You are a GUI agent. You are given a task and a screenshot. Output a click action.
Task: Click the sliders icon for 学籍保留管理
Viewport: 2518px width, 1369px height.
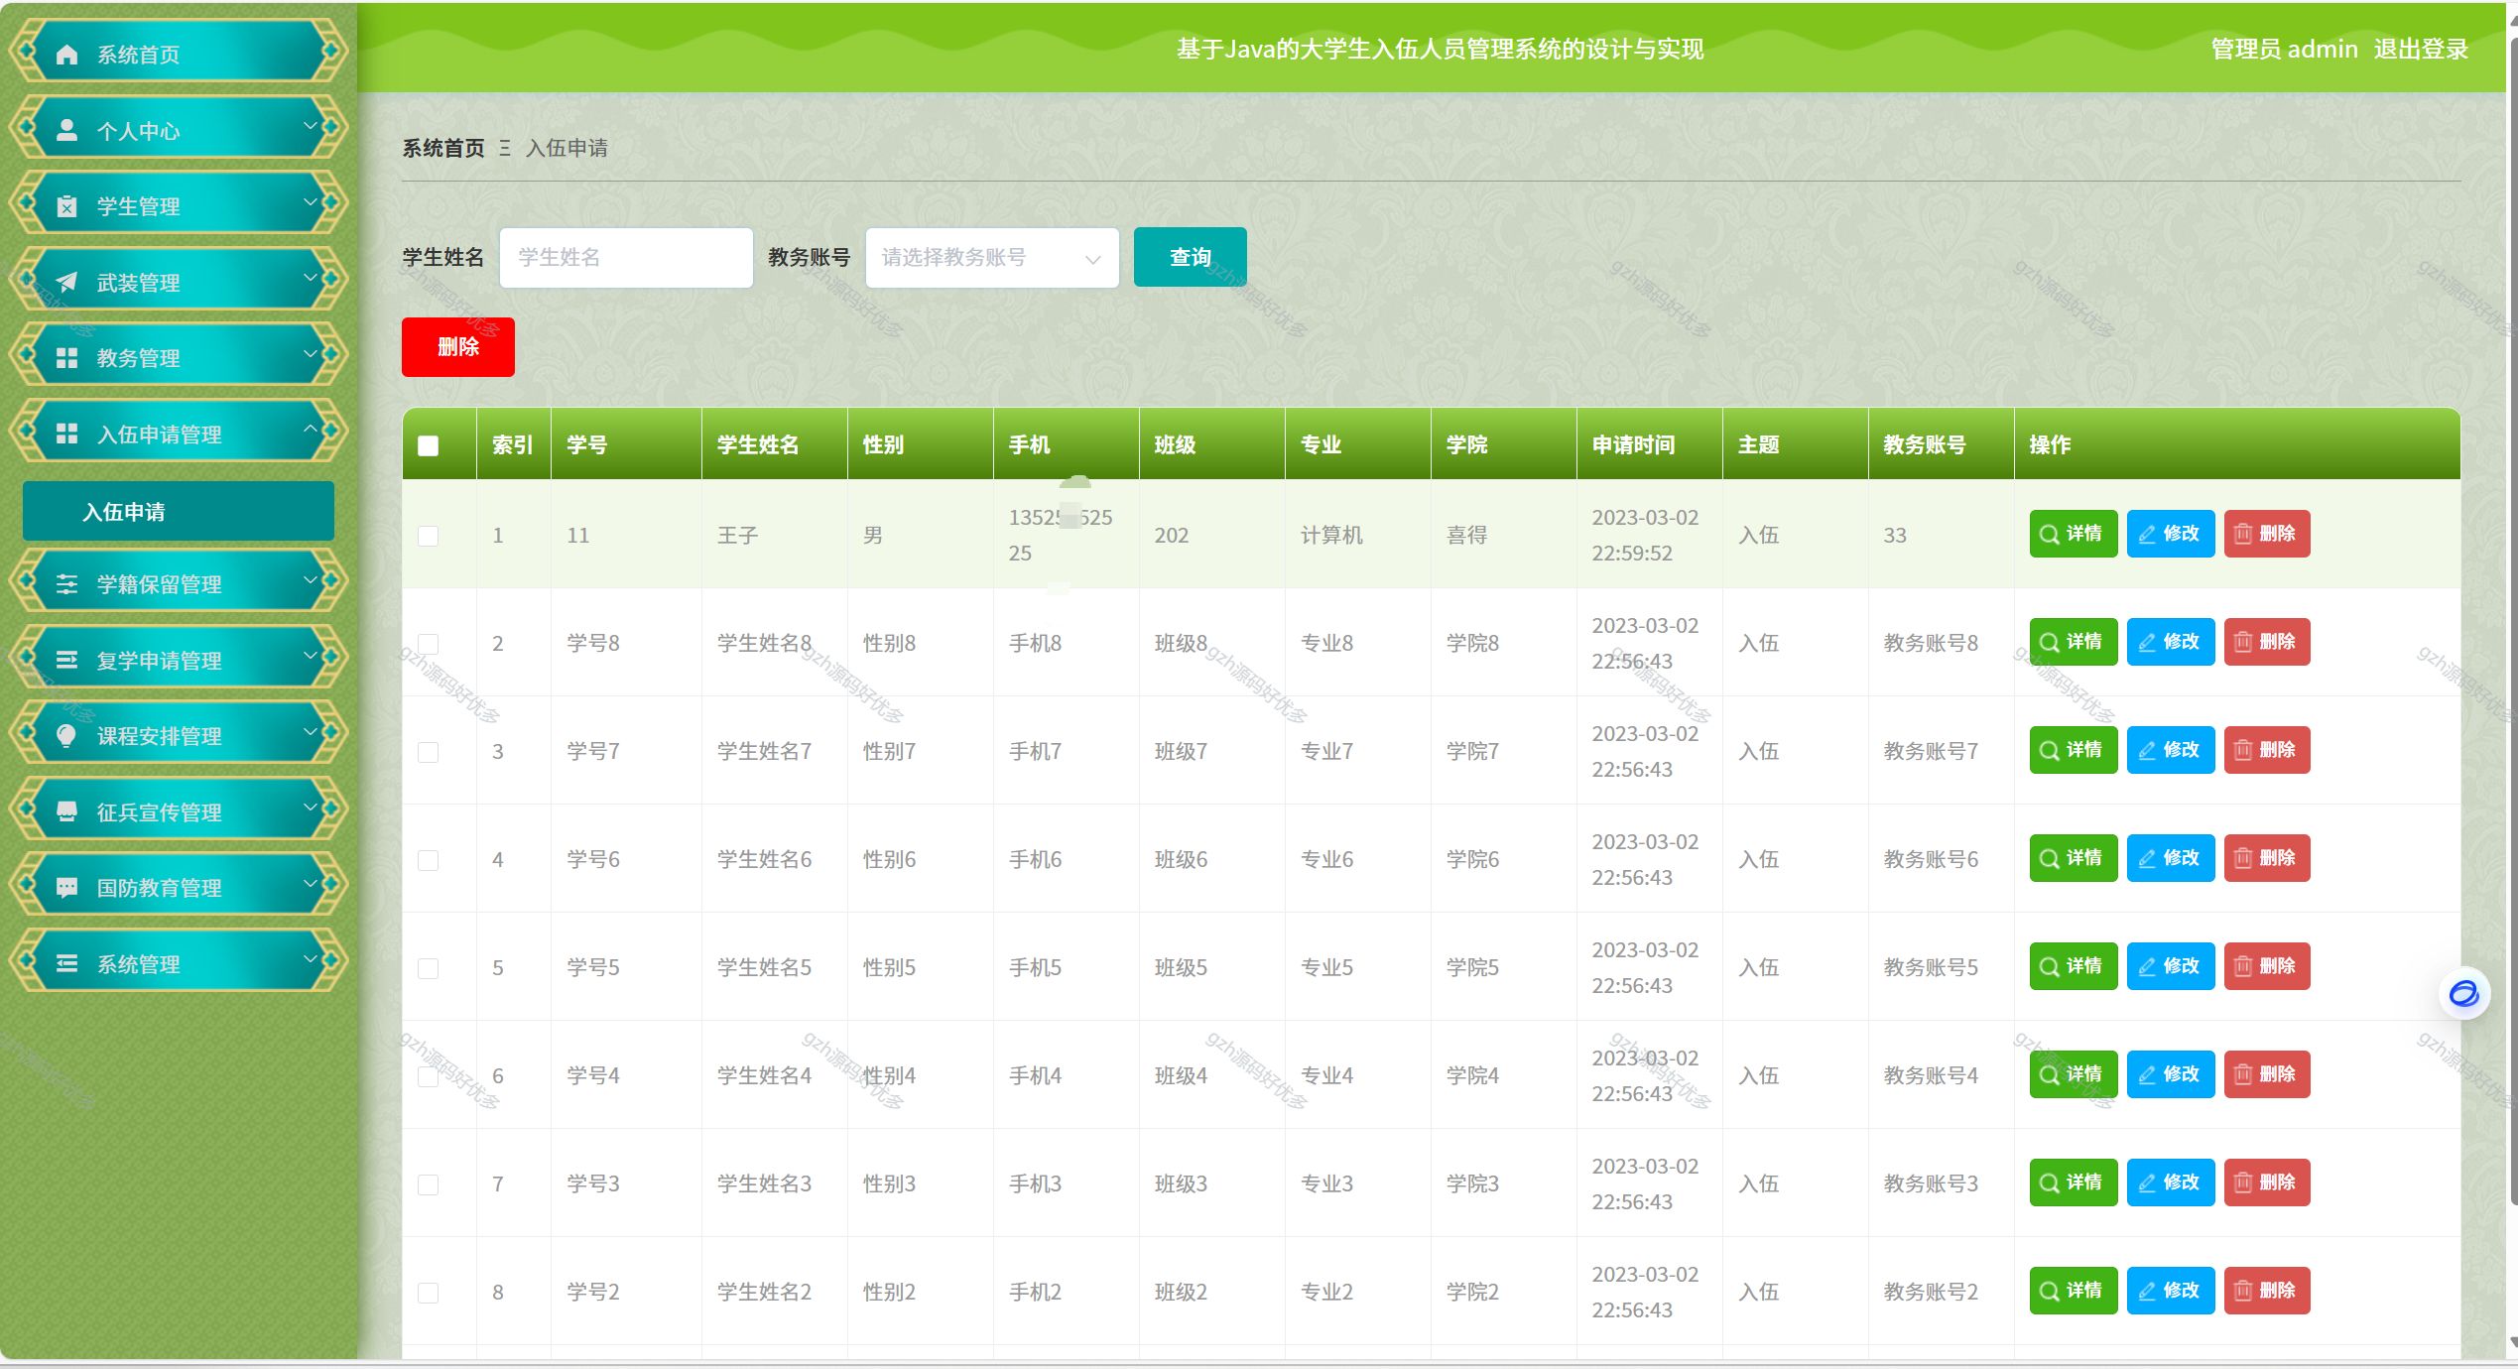[66, 583]
